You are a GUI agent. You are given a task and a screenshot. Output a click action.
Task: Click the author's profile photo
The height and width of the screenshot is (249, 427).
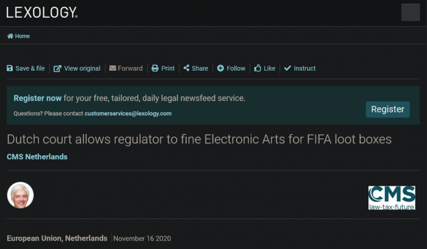click(x=20, y=195)
